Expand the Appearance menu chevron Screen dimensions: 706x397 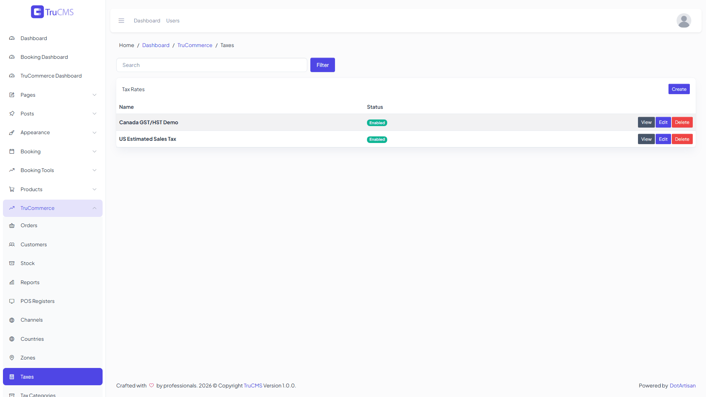tap(95, 132)
